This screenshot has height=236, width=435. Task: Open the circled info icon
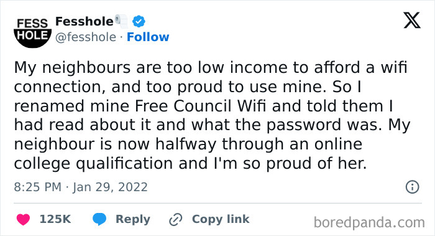pos(412,187)
